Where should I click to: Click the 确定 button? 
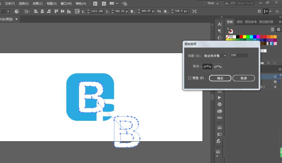click(x=220, y=78)
